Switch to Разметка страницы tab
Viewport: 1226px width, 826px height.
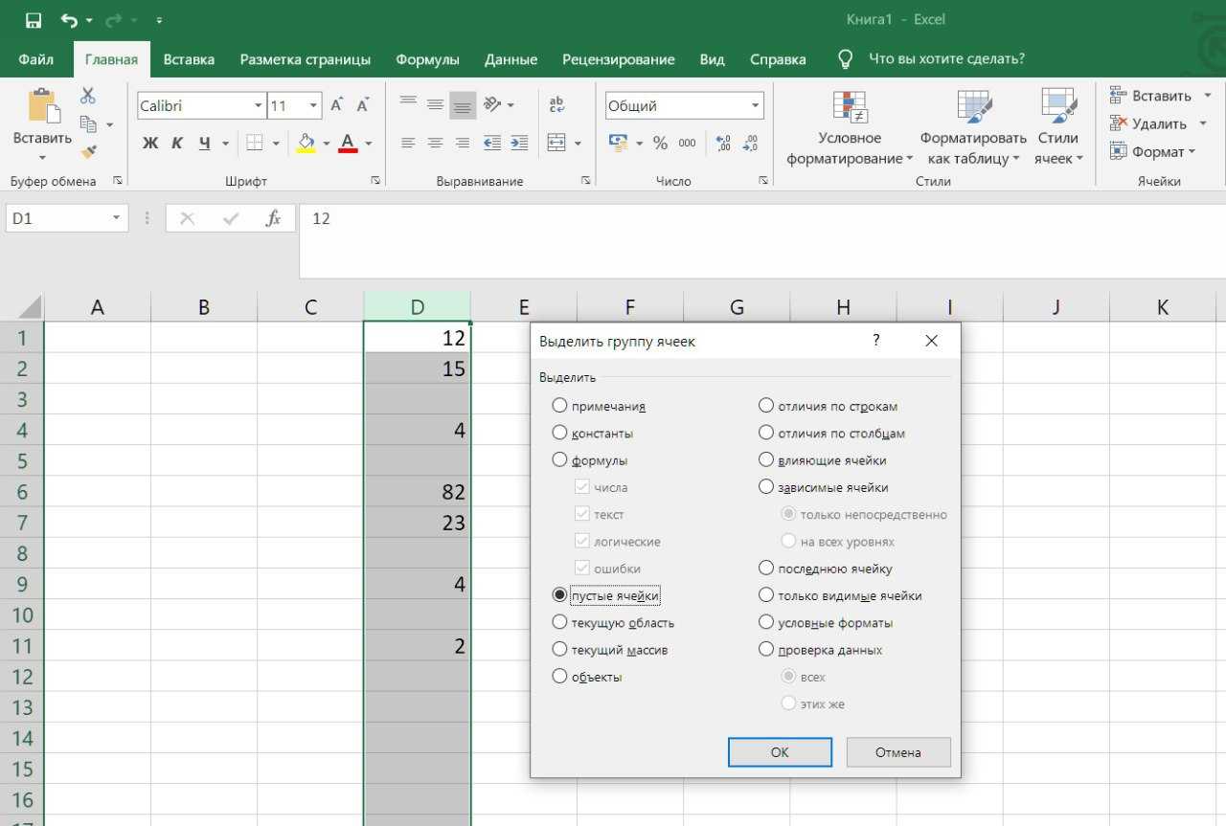click(x=306, y=59)
